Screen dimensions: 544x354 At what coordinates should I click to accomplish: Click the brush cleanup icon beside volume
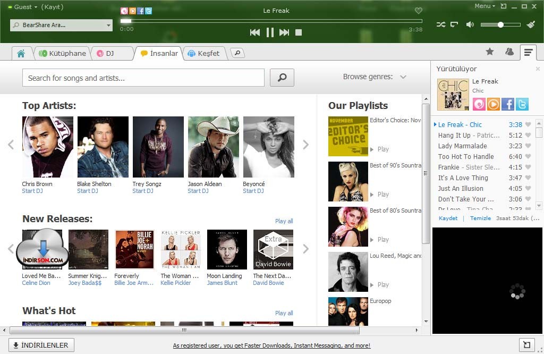[x=531, y=24]
